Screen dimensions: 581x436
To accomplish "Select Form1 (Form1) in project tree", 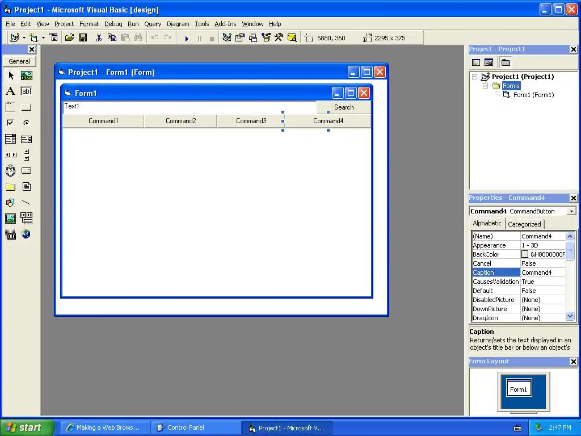I will [533, 95].
